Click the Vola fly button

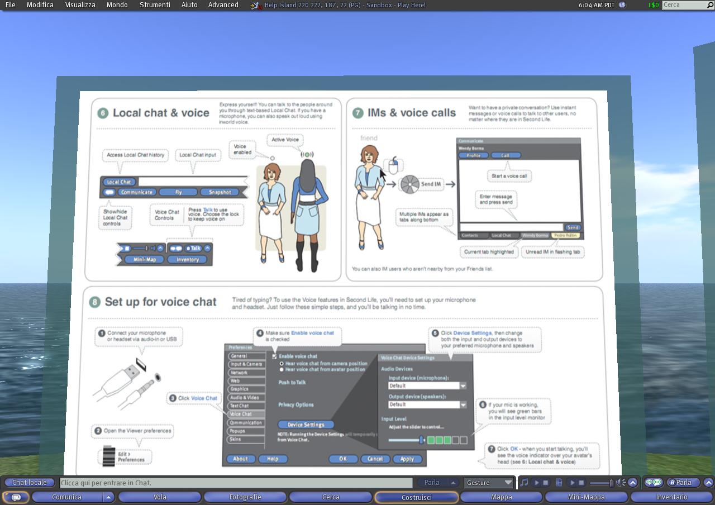point(160,497)
